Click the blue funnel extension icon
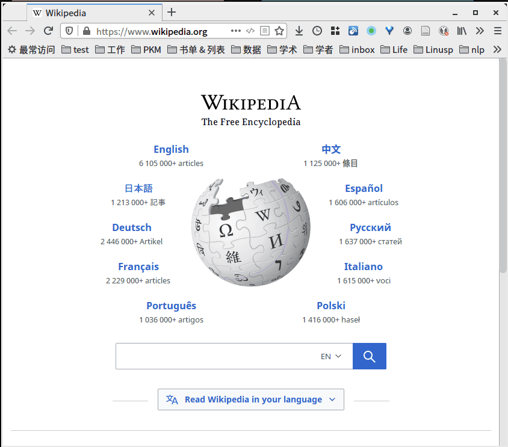Viewport: 508px width, 447px height. click(x=389, y=31)
